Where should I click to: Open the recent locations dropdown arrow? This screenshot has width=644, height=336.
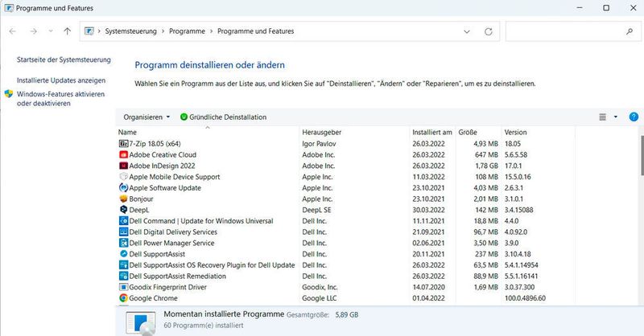coord(51,31)
